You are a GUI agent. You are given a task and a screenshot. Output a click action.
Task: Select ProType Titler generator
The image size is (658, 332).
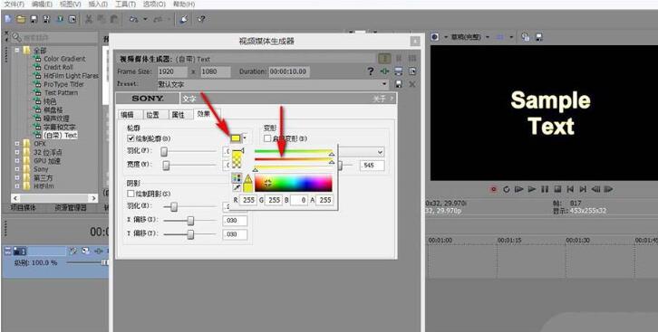click(63, 84)
